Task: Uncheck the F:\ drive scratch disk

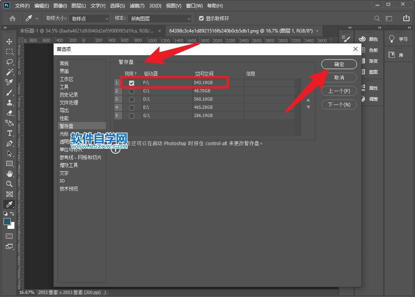Action: (x=132, y=83)
